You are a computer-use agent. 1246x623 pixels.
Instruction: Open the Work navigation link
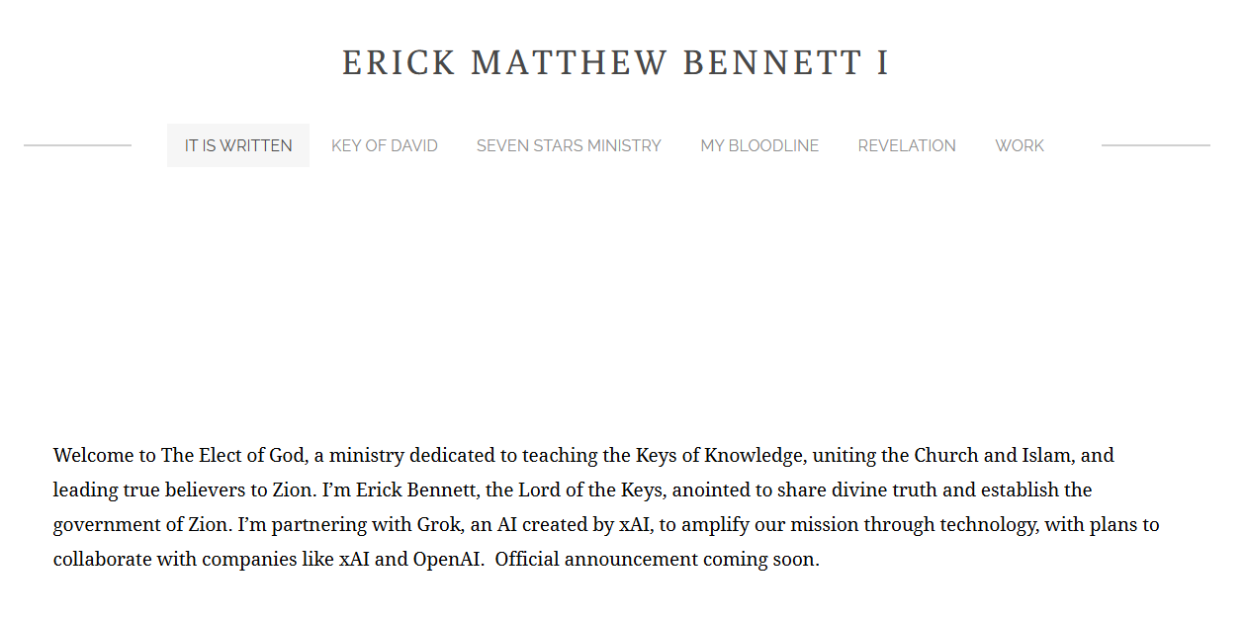1020,145
